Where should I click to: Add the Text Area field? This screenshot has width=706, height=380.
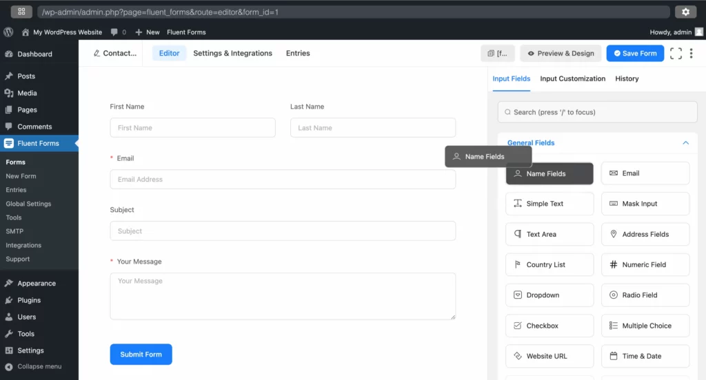click(549, 234)
